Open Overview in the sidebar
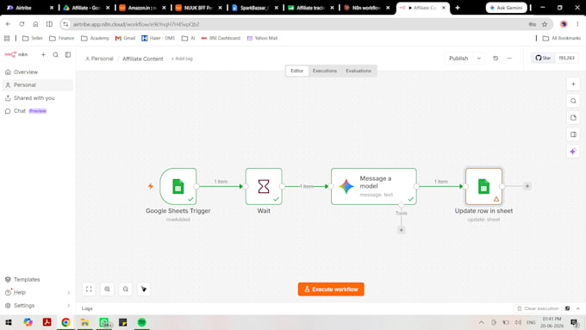586x330 pixels. [37, 72]
